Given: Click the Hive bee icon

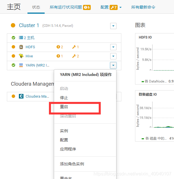Looking at the screenshot, I should (x=21, y=56).
